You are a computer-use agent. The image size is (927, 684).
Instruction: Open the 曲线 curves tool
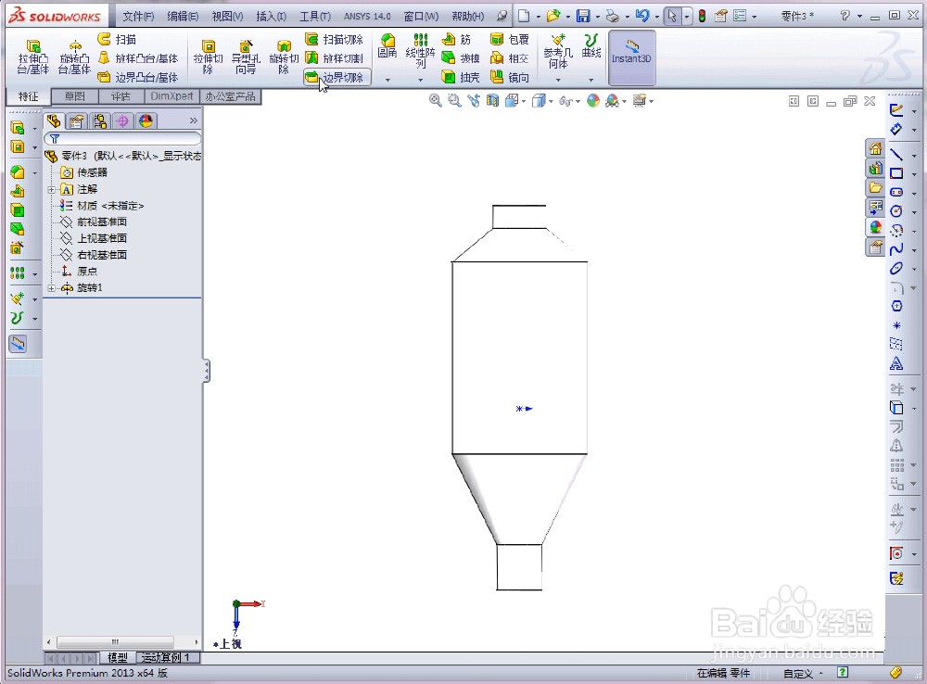[591, 46]
